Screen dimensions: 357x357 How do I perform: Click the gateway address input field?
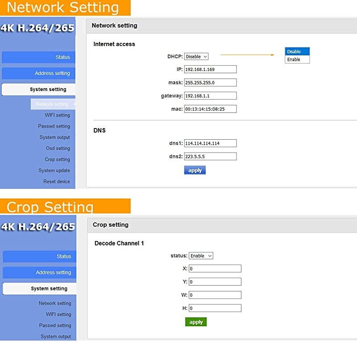[x=210, y=96]
